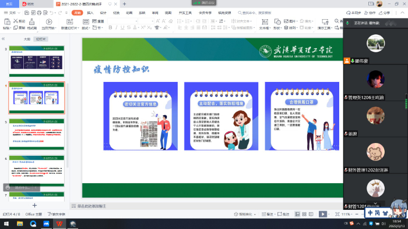408x229 pixels.
Task: Toggle Normal view button in status bar
Action: tap(297, 214)
